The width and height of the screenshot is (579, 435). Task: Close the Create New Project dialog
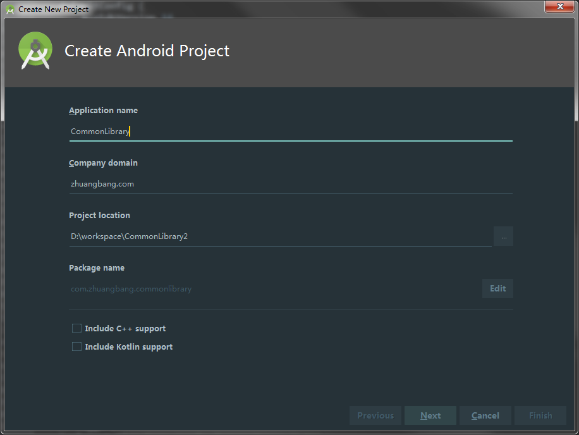560,6
